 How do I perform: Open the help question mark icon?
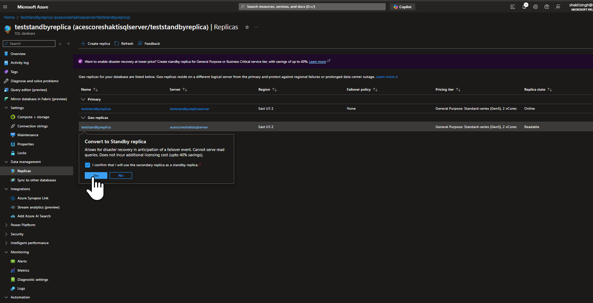pyautogui.click(x=547, y=7)
